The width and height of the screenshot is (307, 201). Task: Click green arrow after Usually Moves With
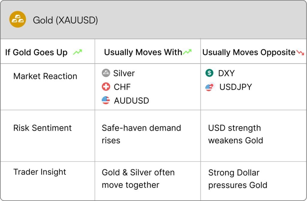coord(187,52)
